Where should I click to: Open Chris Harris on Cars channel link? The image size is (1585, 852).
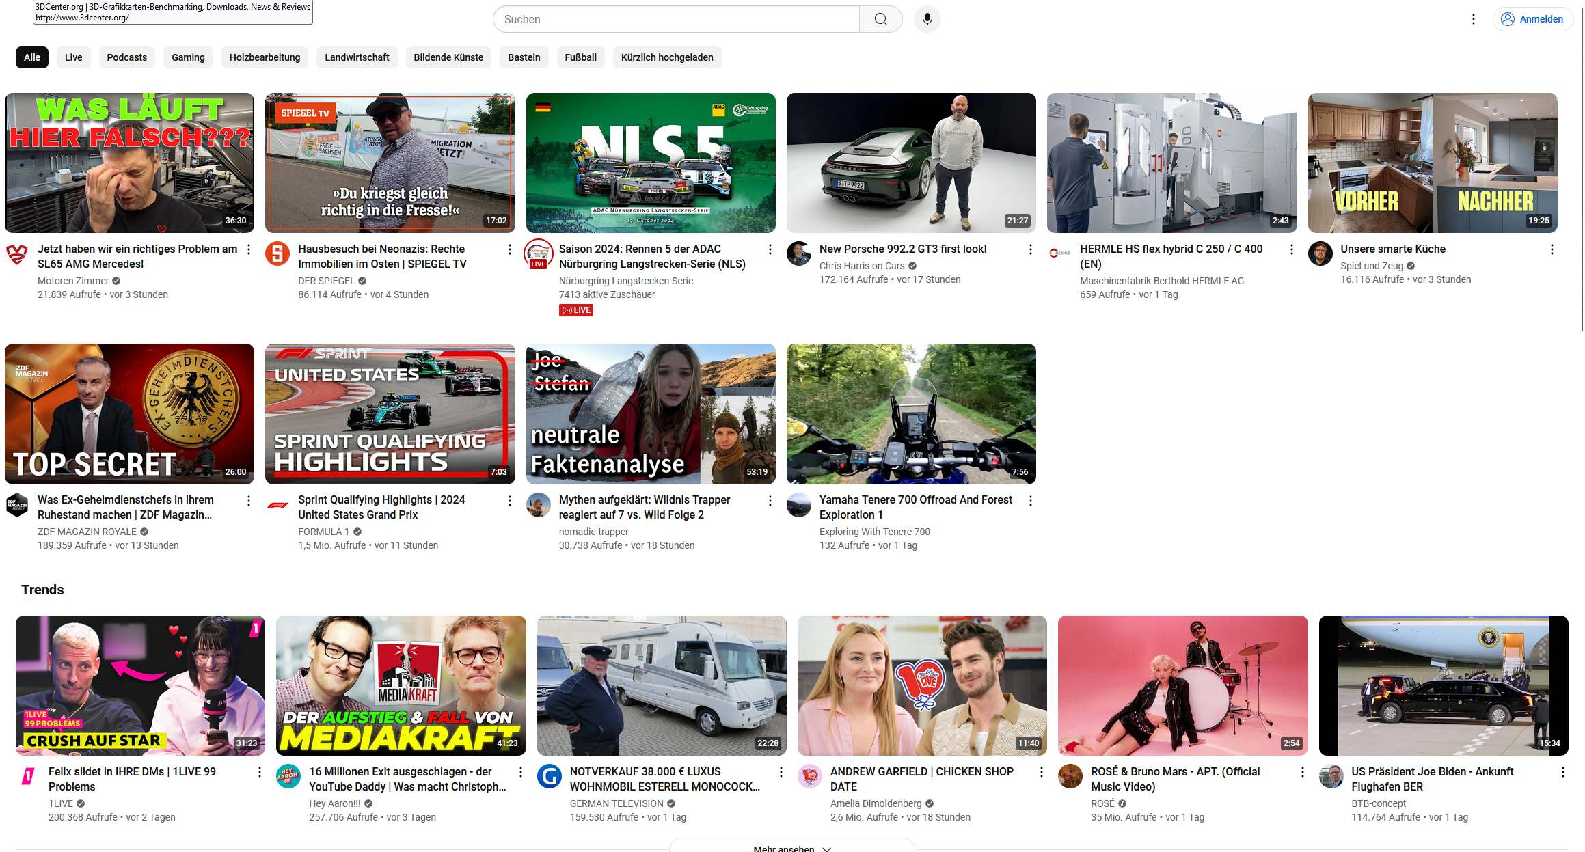tap(861, 266)
